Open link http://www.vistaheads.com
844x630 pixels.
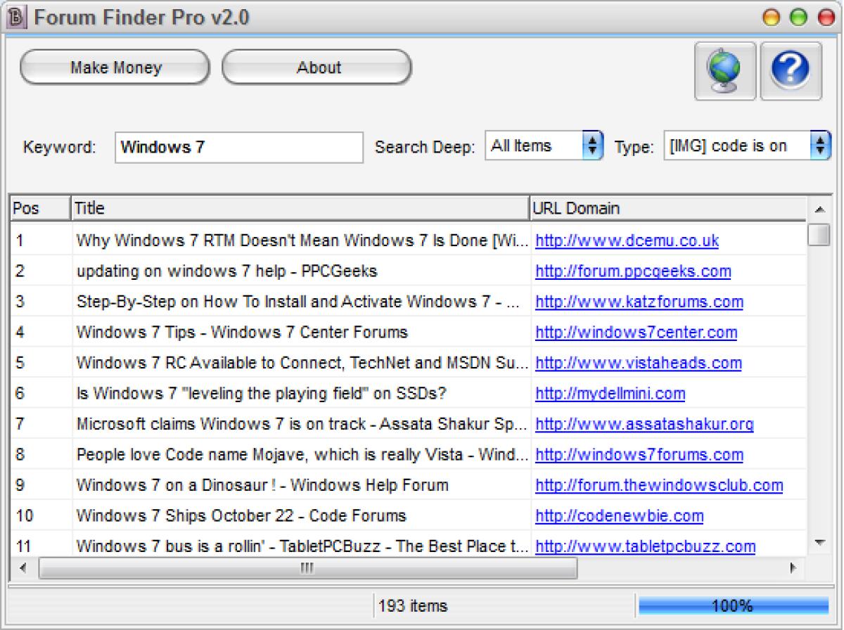(x=639, y=364)
